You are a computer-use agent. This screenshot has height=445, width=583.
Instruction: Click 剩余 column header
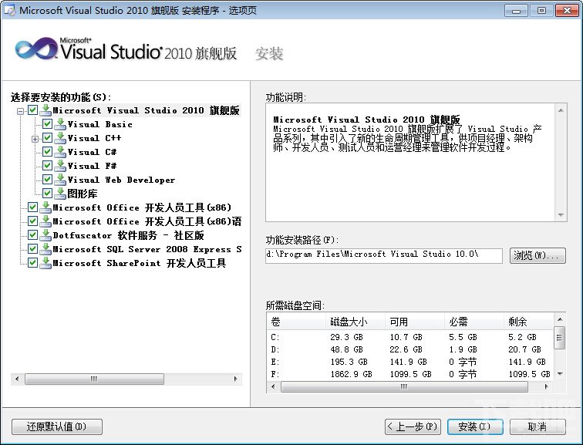coord(529,321)
